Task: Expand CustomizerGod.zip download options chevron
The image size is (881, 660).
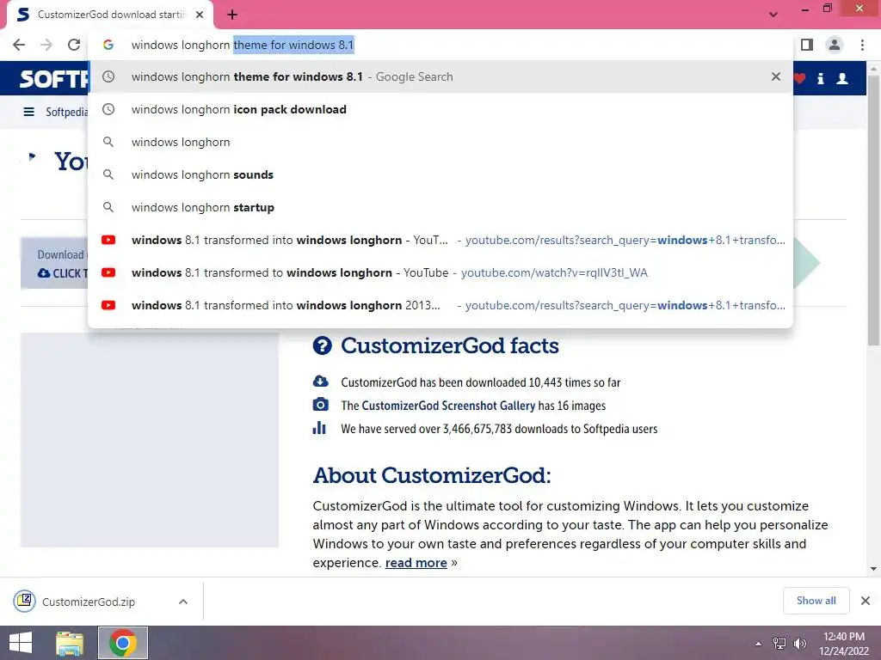Action: [x=183, y=602]
